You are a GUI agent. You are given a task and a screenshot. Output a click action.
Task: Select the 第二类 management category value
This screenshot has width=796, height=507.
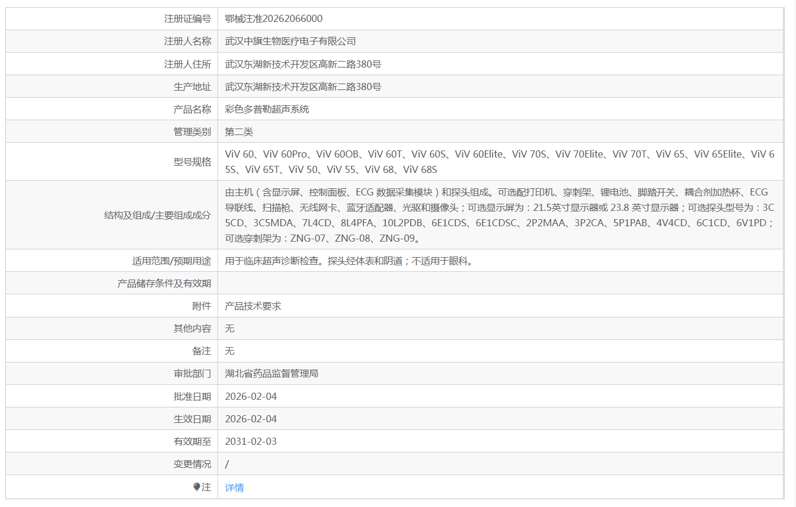click(x=239, y=131)
